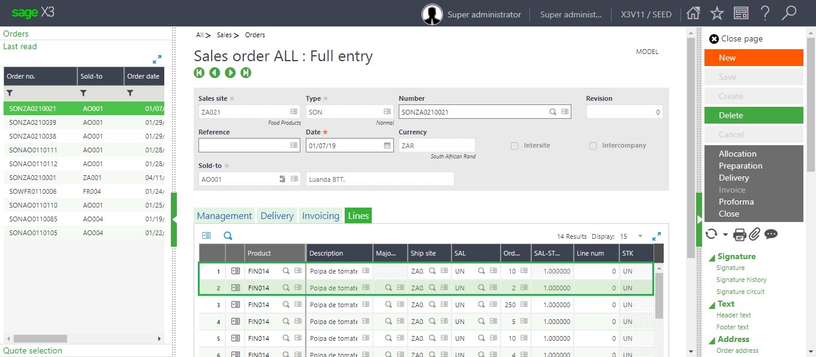Viewport: 816px width, 357px height.
Task: Click the orange New button
Action: coord(753,58)
